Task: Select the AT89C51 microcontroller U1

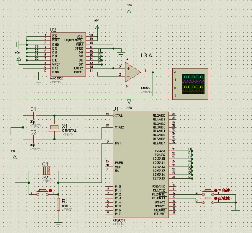Action: [141, 165]
